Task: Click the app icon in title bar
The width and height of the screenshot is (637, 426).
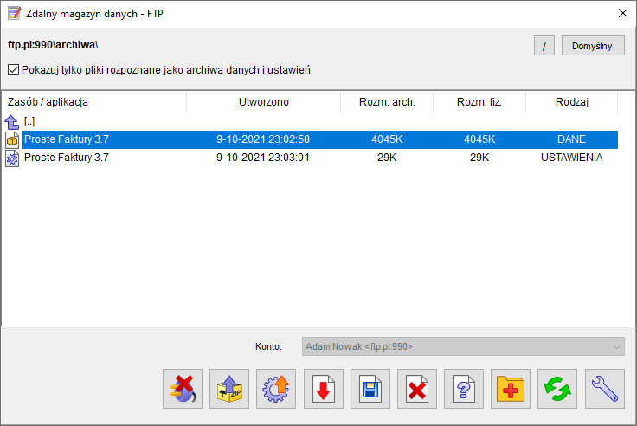Action: [14, 13]
